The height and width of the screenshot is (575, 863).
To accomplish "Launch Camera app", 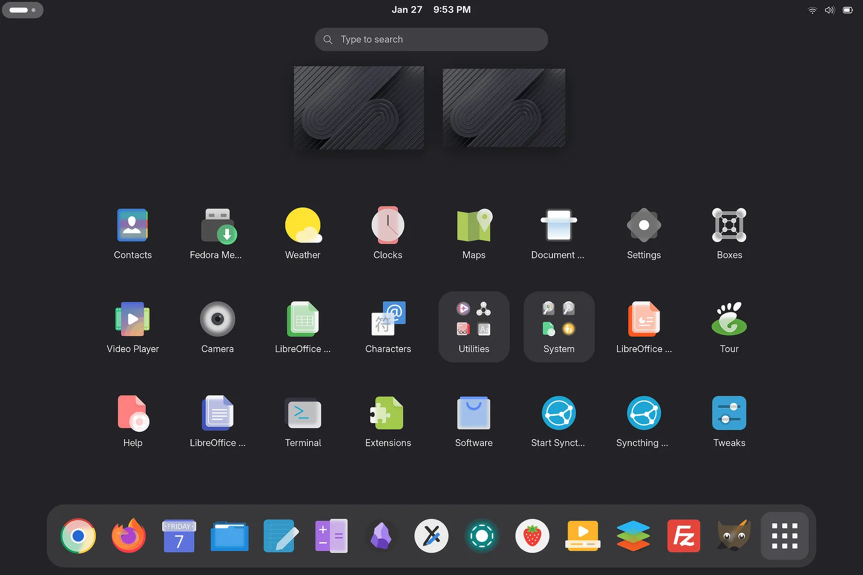I will [217, 320].
